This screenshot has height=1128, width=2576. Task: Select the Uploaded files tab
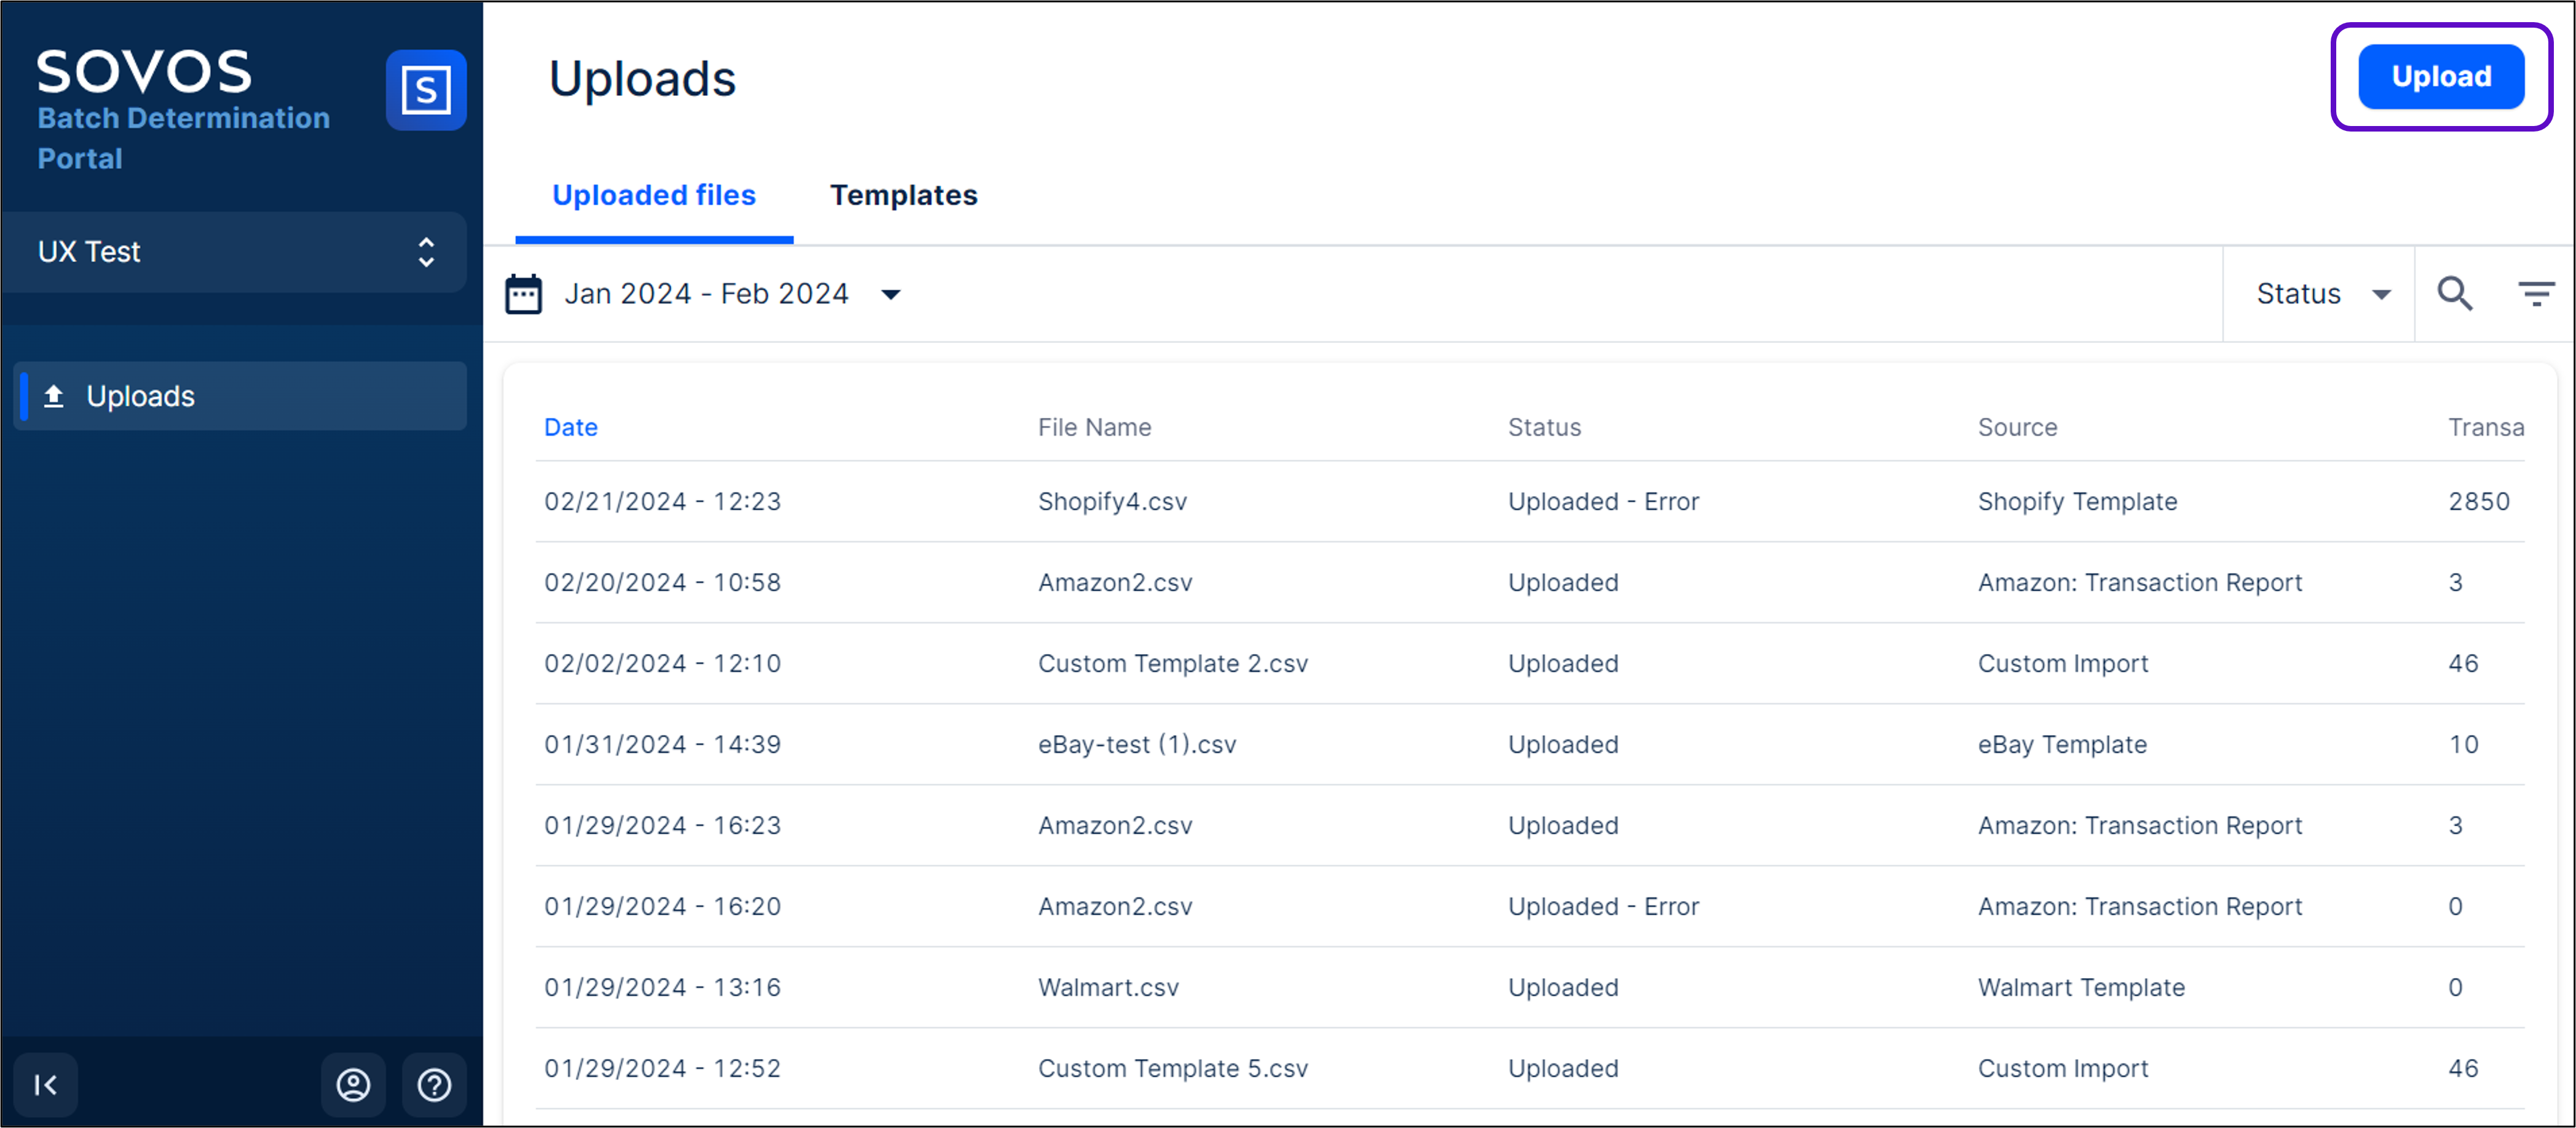(x=654, y=195)
